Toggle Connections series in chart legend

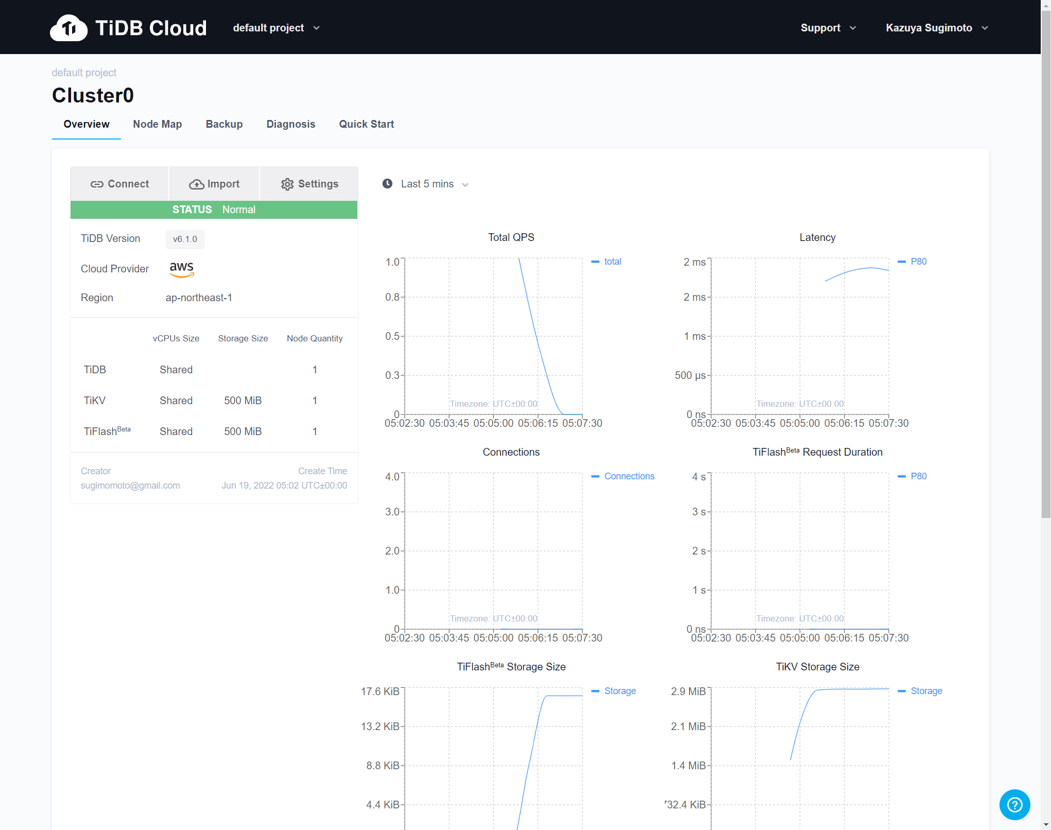tap(629, 476)
